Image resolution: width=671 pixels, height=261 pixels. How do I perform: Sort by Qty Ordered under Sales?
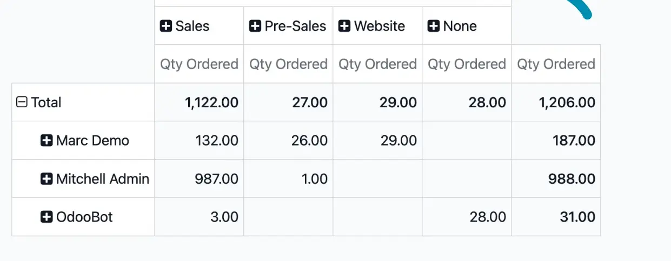[199, 64]
